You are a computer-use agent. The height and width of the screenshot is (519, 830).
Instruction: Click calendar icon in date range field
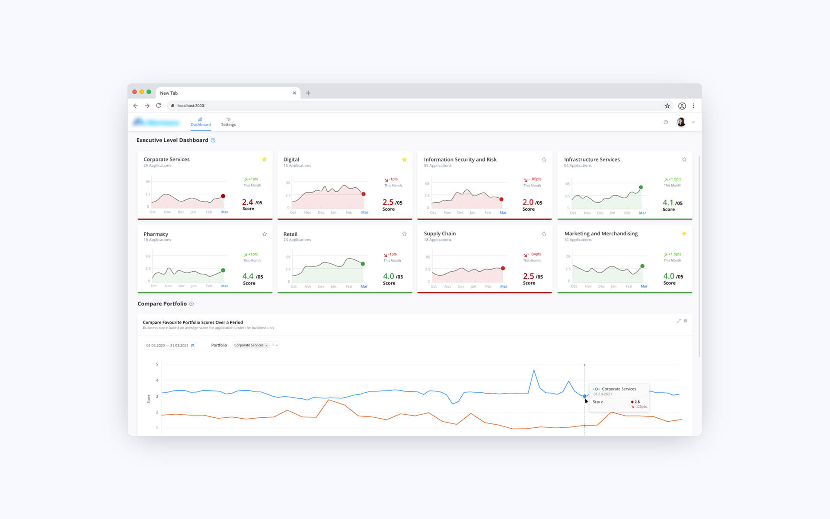pos(193,346)
